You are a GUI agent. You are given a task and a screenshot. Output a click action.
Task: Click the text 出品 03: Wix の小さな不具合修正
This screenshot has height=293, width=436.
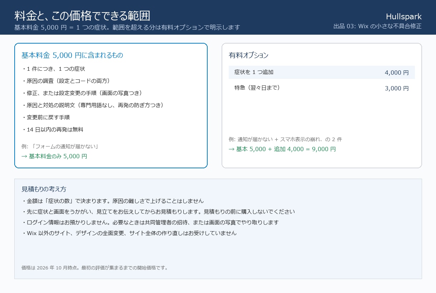377,26
